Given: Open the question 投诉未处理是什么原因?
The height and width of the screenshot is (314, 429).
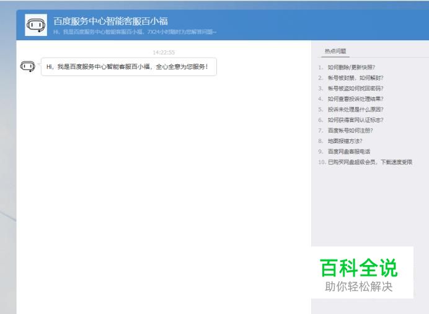Looking at the screenshot, I should tap(355, 110).
